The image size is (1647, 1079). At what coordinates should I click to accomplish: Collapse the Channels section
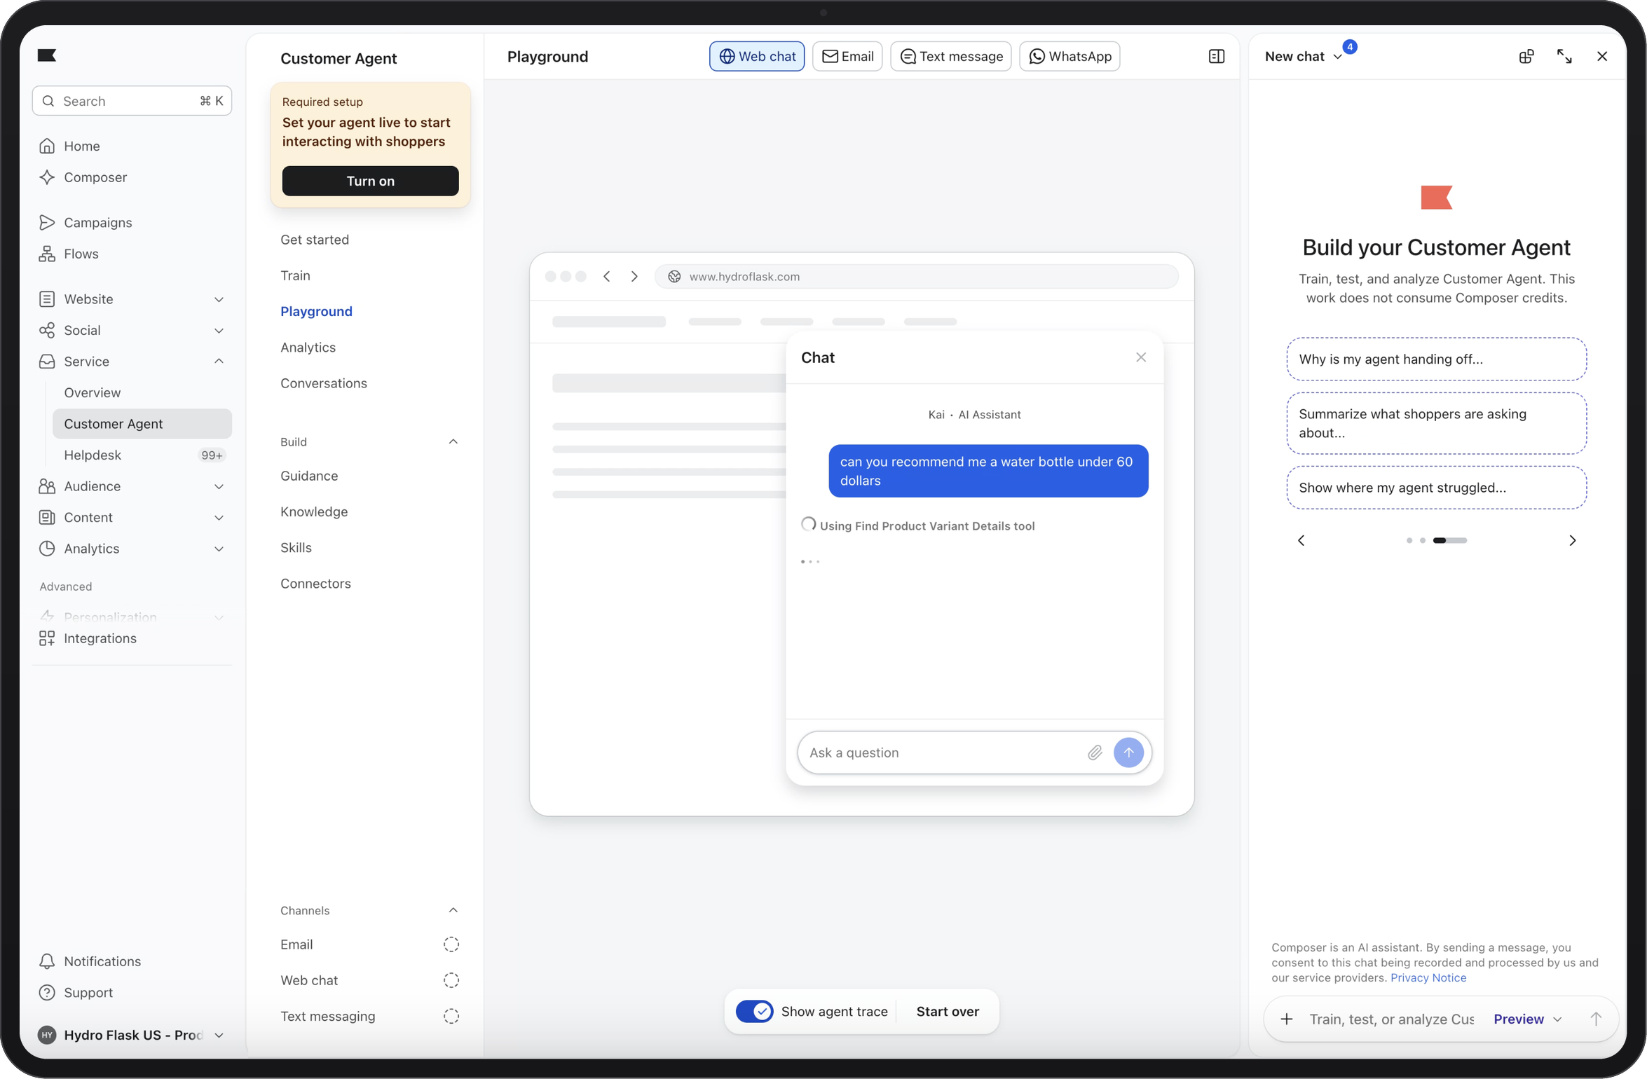click(x=453, y=910)
